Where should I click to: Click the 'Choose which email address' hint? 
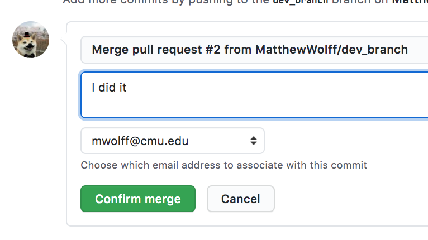tap(223, 165)
